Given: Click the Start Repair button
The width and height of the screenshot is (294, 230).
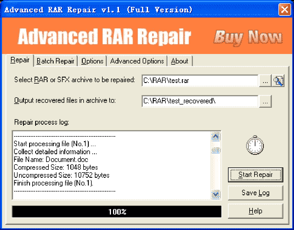Looking at the screenshot, I should (x=256, y=175).
